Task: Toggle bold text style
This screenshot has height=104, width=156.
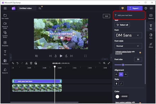Action: [x=116, y=84]
